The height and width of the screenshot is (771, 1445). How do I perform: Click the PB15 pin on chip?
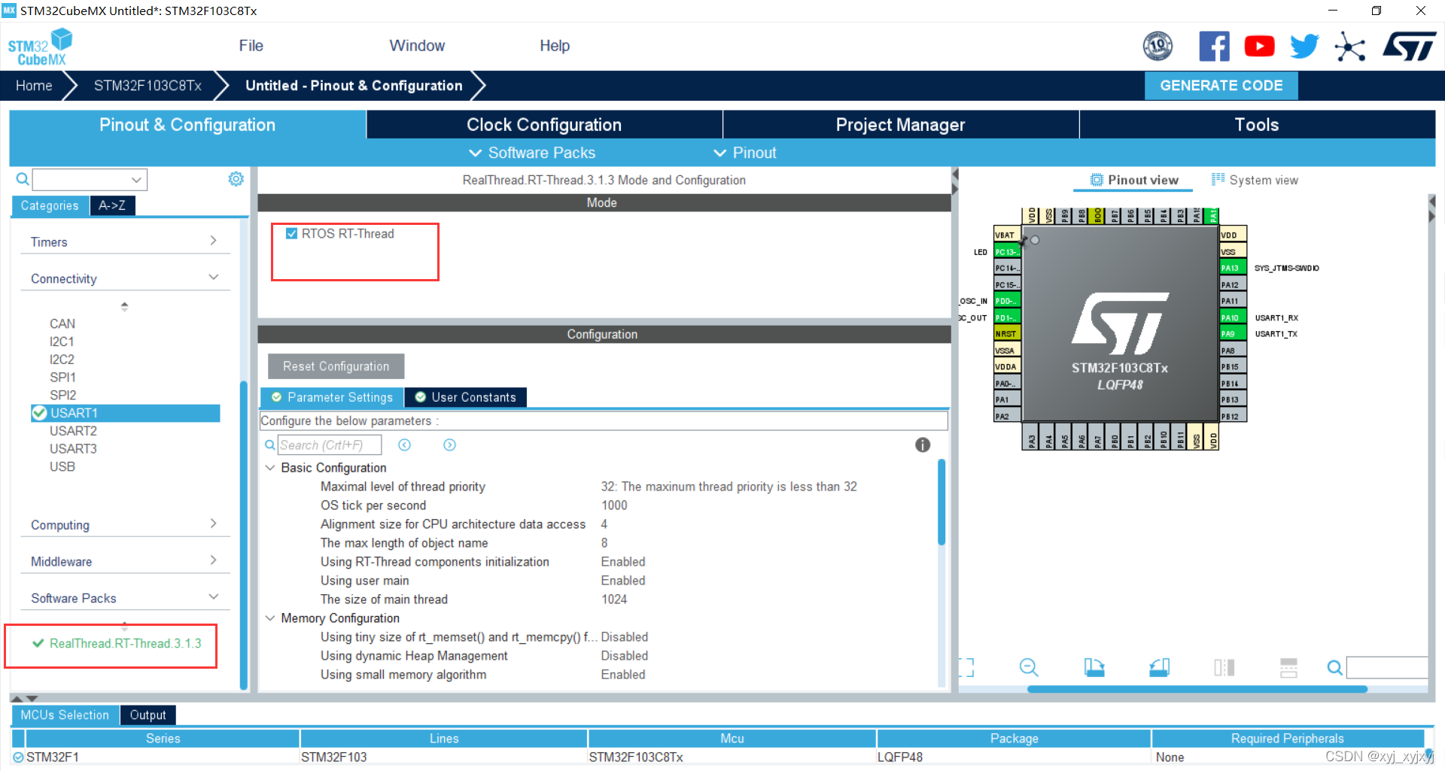[1233, 367]
